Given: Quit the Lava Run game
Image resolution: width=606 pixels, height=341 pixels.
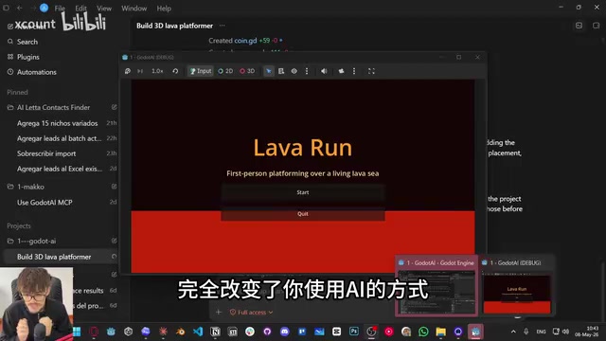Looking at the screenshot, I should (303, 214).
